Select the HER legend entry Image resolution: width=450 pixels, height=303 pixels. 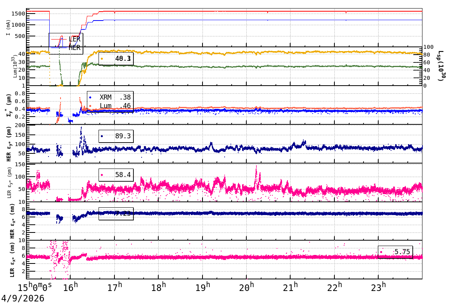coord(66,48)
